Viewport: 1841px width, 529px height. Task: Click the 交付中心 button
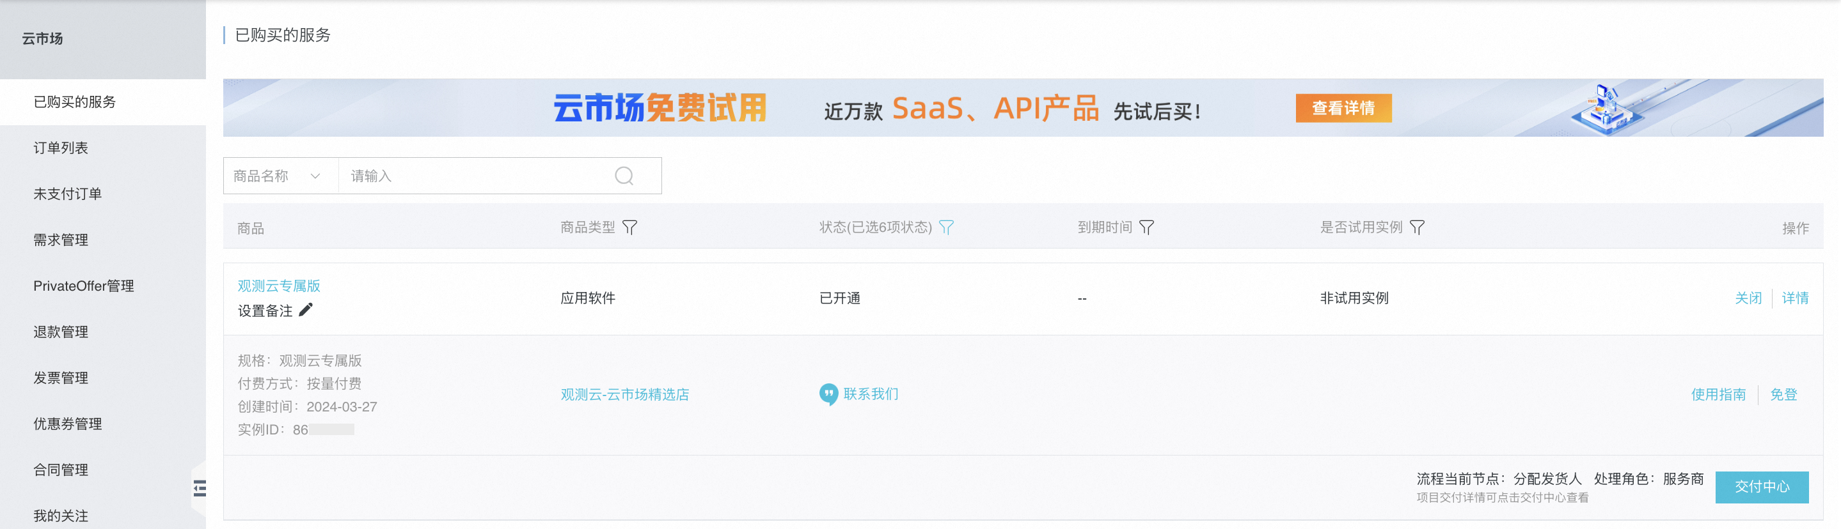tap(1762, 487)
